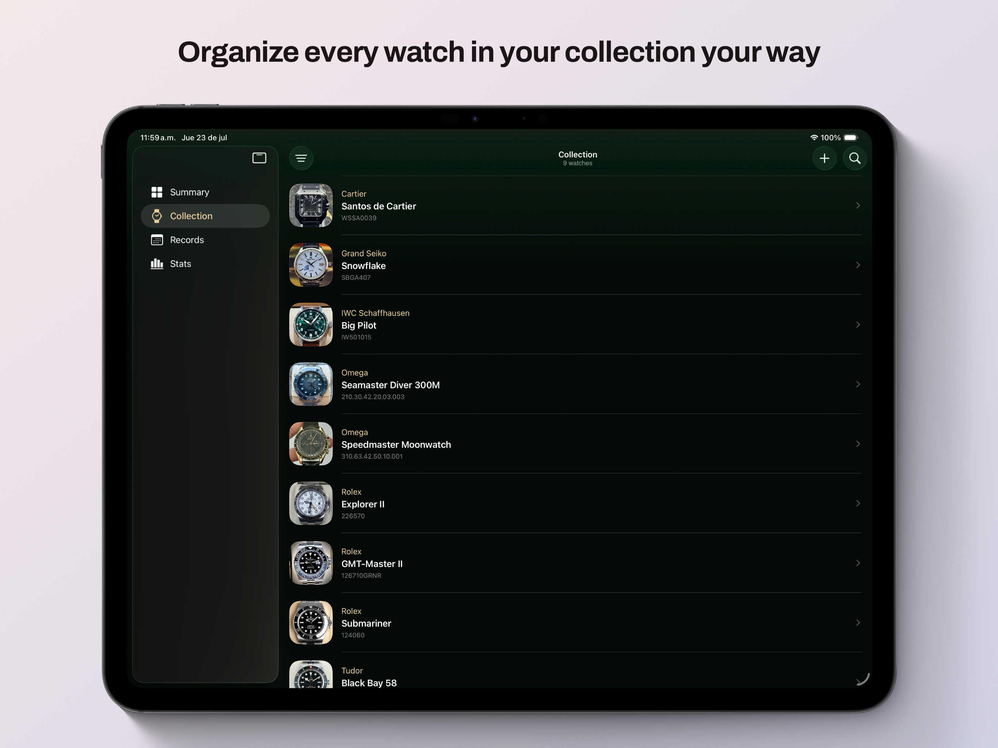Click the Jue 23 de jul date
Viewport: 998px width, 748px height.
coord(204,138)
